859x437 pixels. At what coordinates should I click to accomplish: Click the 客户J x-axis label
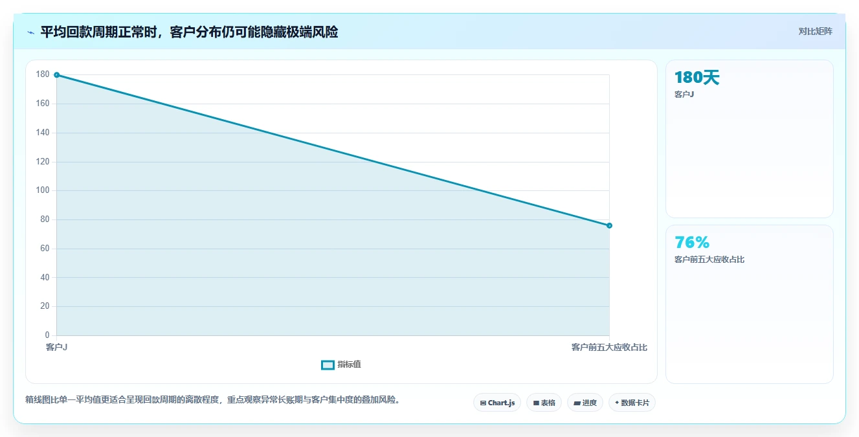(57, 348)
